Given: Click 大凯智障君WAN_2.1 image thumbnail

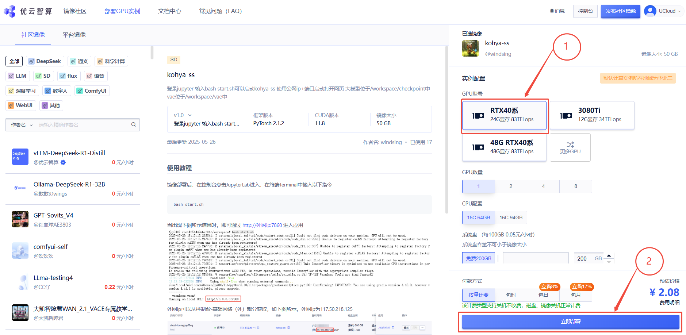Looking at the screenshot, I should tap(20, 313).
